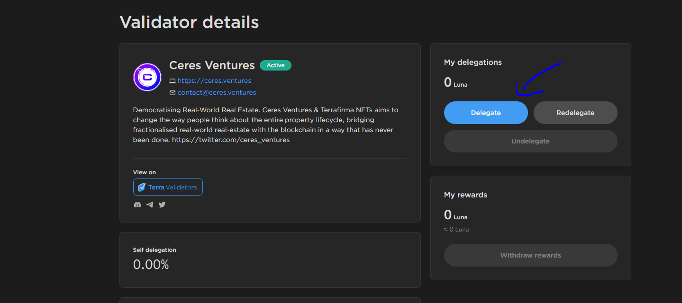Open the Terra Validators view-on button
Screen dimensions: 682x303
point(168,187)
